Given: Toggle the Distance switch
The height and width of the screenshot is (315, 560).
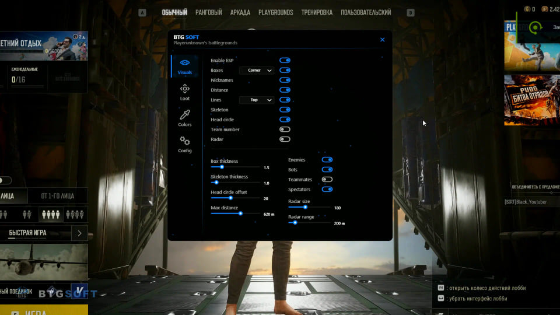Looking at the screenshot, I should 285,90.
